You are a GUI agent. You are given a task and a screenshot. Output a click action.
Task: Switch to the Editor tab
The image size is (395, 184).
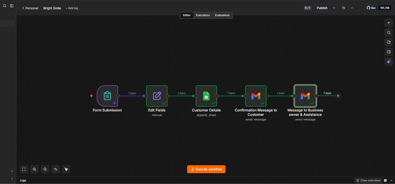coord(187,15)
